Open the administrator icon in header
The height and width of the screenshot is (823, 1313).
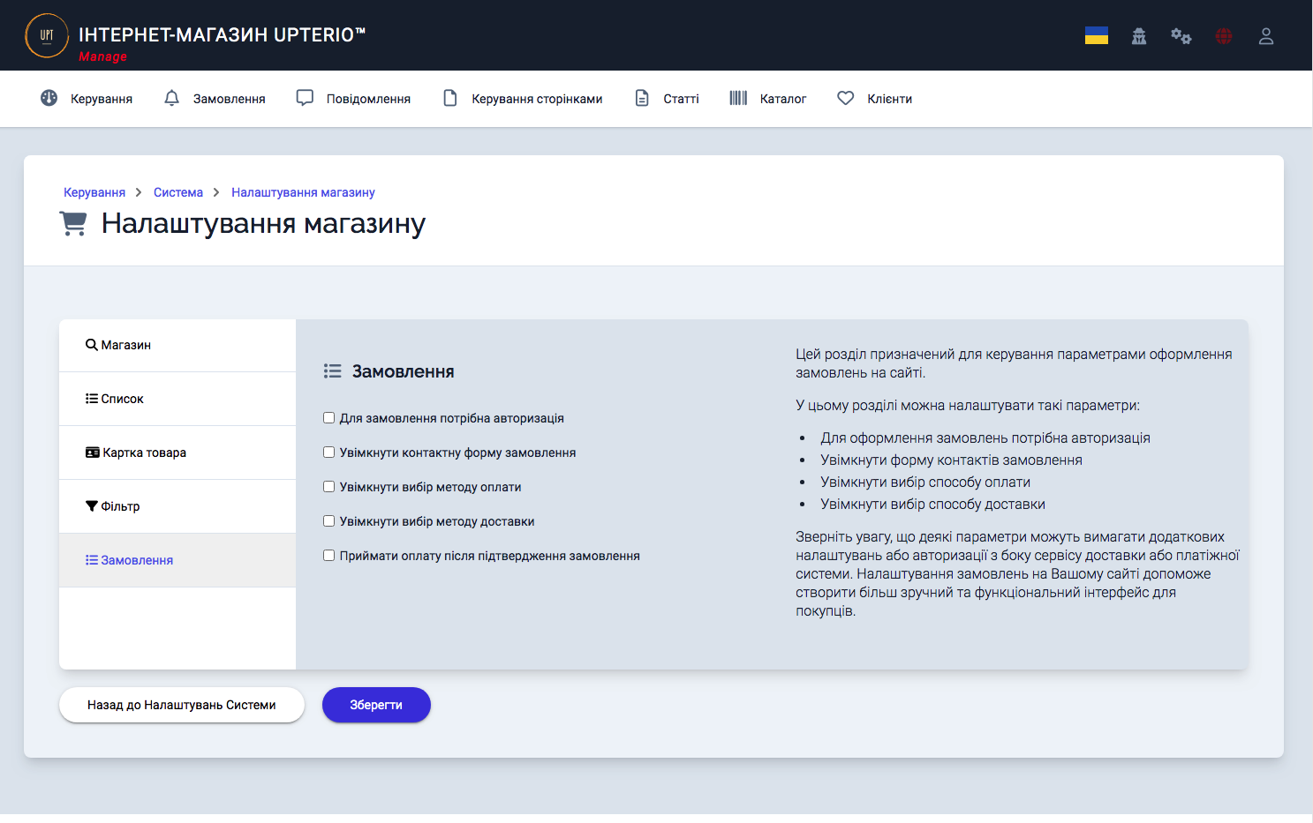(1139, 36)
